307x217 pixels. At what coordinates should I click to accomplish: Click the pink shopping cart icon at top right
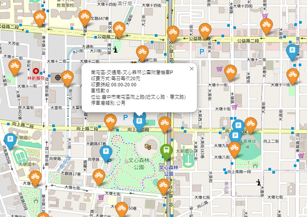tap(265, 16)
